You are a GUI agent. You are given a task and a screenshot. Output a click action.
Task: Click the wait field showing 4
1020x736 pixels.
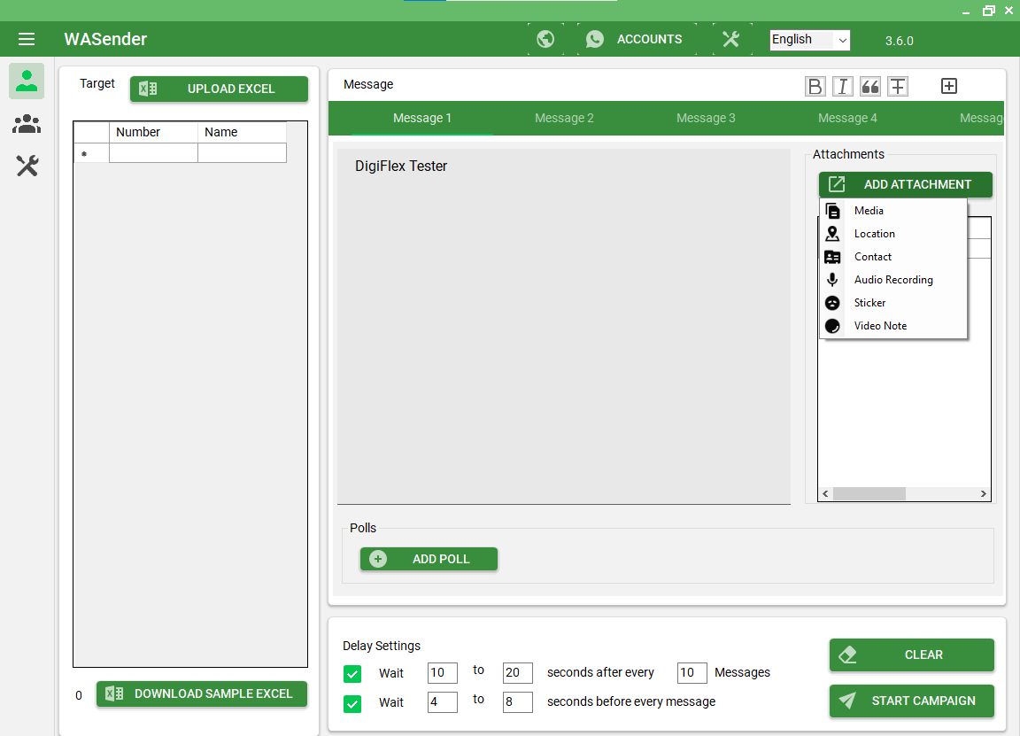click(x=443, y=702)
